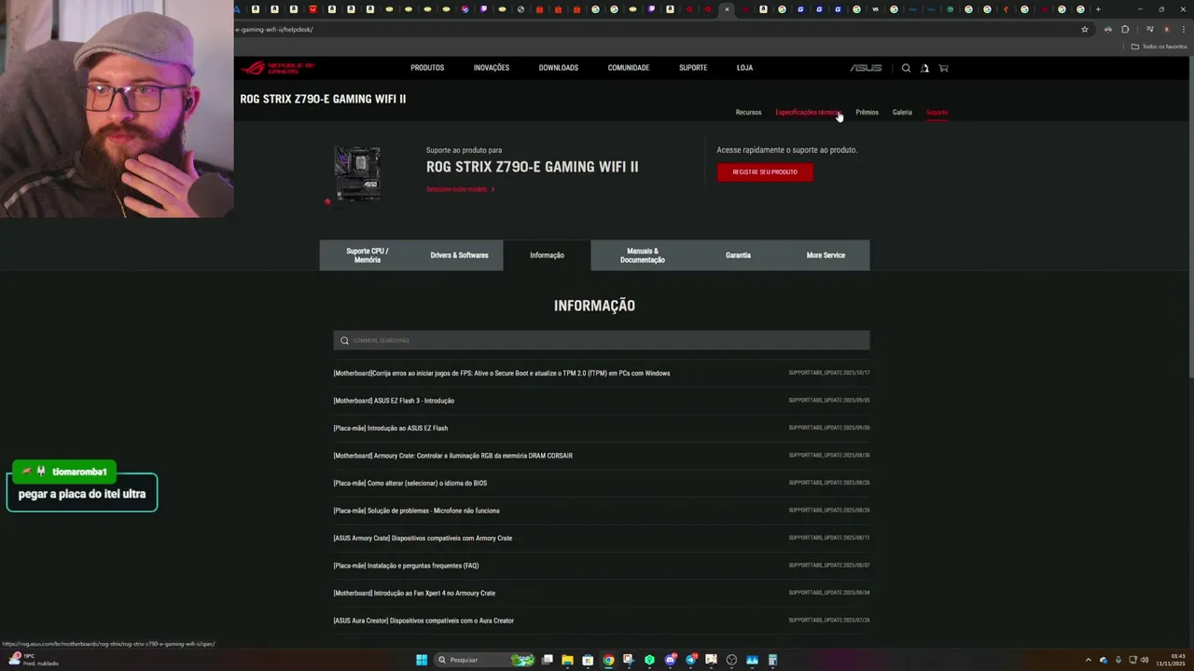The image size is (1194, 671).
Task: Open the ROG user account icon
Action: pos(924,68)
